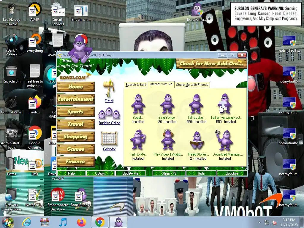Open the Options bottom button
The width and height of the screenshot is (304, 228).
(100, 173)
